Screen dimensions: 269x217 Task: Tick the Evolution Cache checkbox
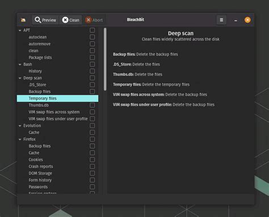[x=92, y=132]
